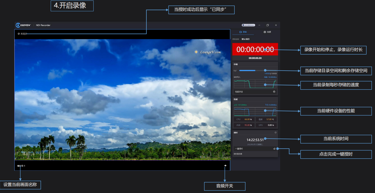Click the network performance graph
The height and width of the screenshot is (193, 375).
click(x=255, y=111)
